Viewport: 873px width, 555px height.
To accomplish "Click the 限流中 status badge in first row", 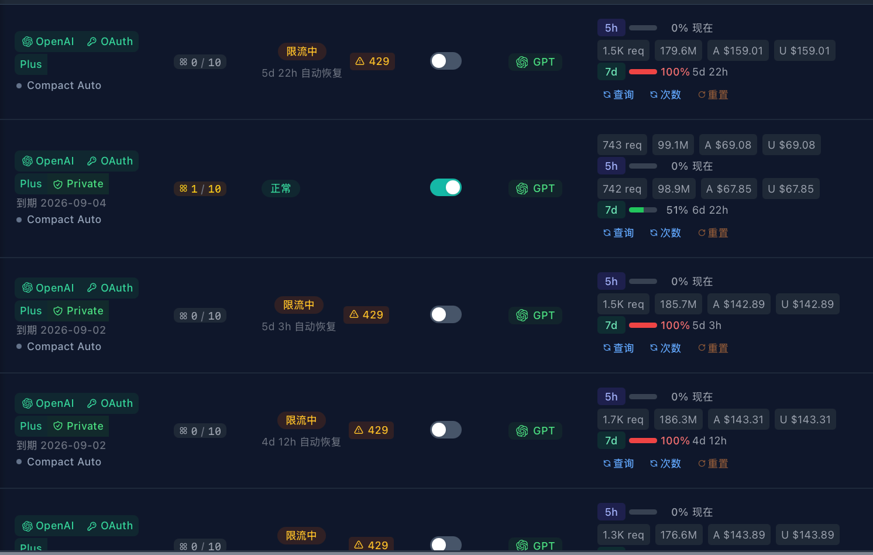I will (x=302, y=52).
